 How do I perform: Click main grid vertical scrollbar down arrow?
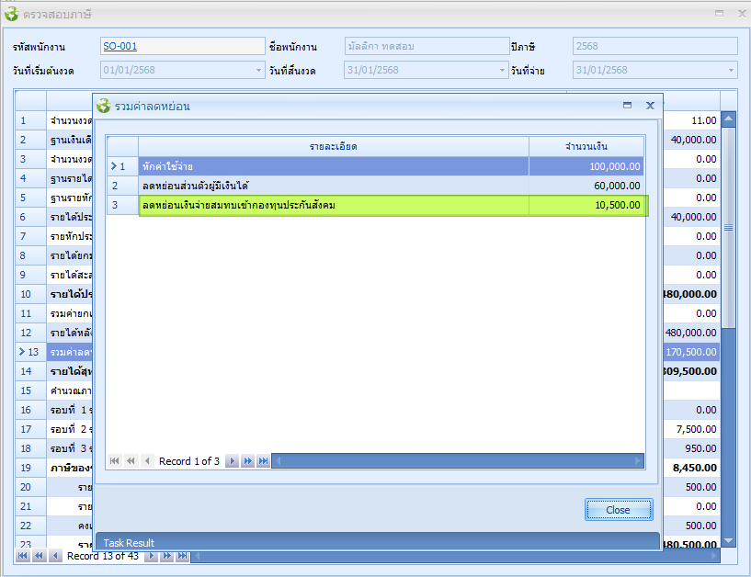pos(729,540)
